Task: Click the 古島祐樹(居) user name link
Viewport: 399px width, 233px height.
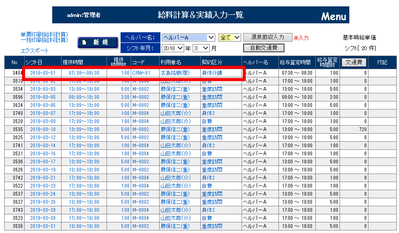Action: 175,73
